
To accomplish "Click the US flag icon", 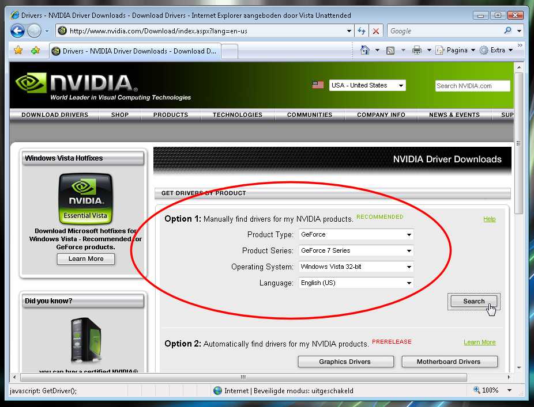I will 318,85.
